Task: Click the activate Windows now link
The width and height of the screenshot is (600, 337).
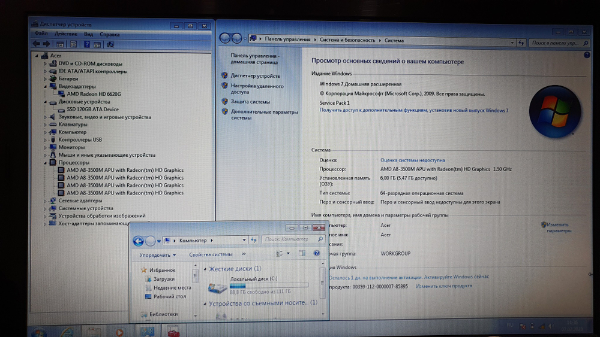Action: click(x=409, y=277)
